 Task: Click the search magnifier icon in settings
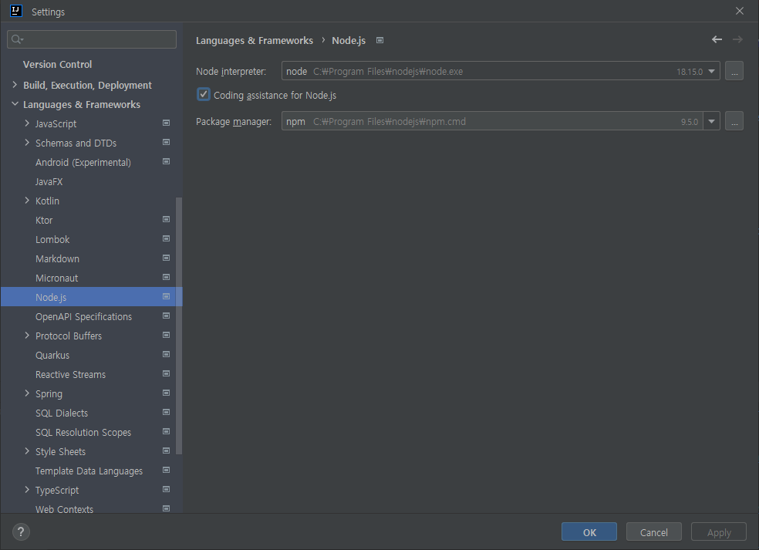pyautogui.click(x=17, y=39)
